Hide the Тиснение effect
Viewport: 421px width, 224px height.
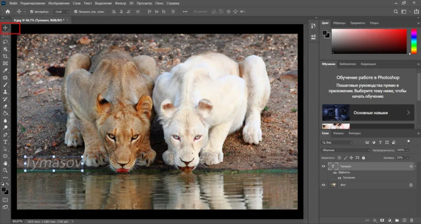tap(340, 178)
